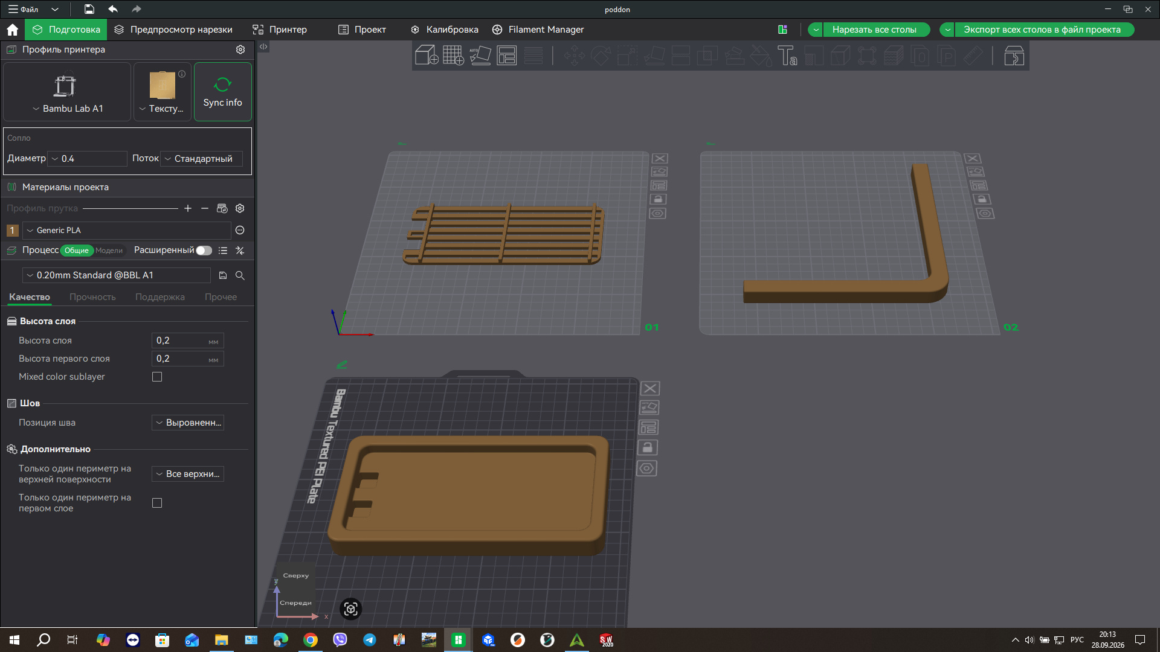Lock plate 02 with lock icon
Screen dimensions: 1160x652
pos(982,199)
